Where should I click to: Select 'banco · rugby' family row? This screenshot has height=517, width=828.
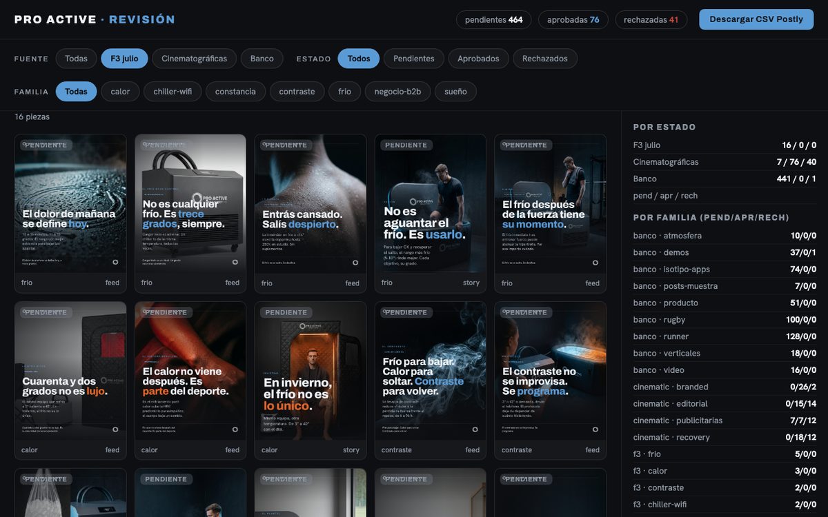click(724, 320)
